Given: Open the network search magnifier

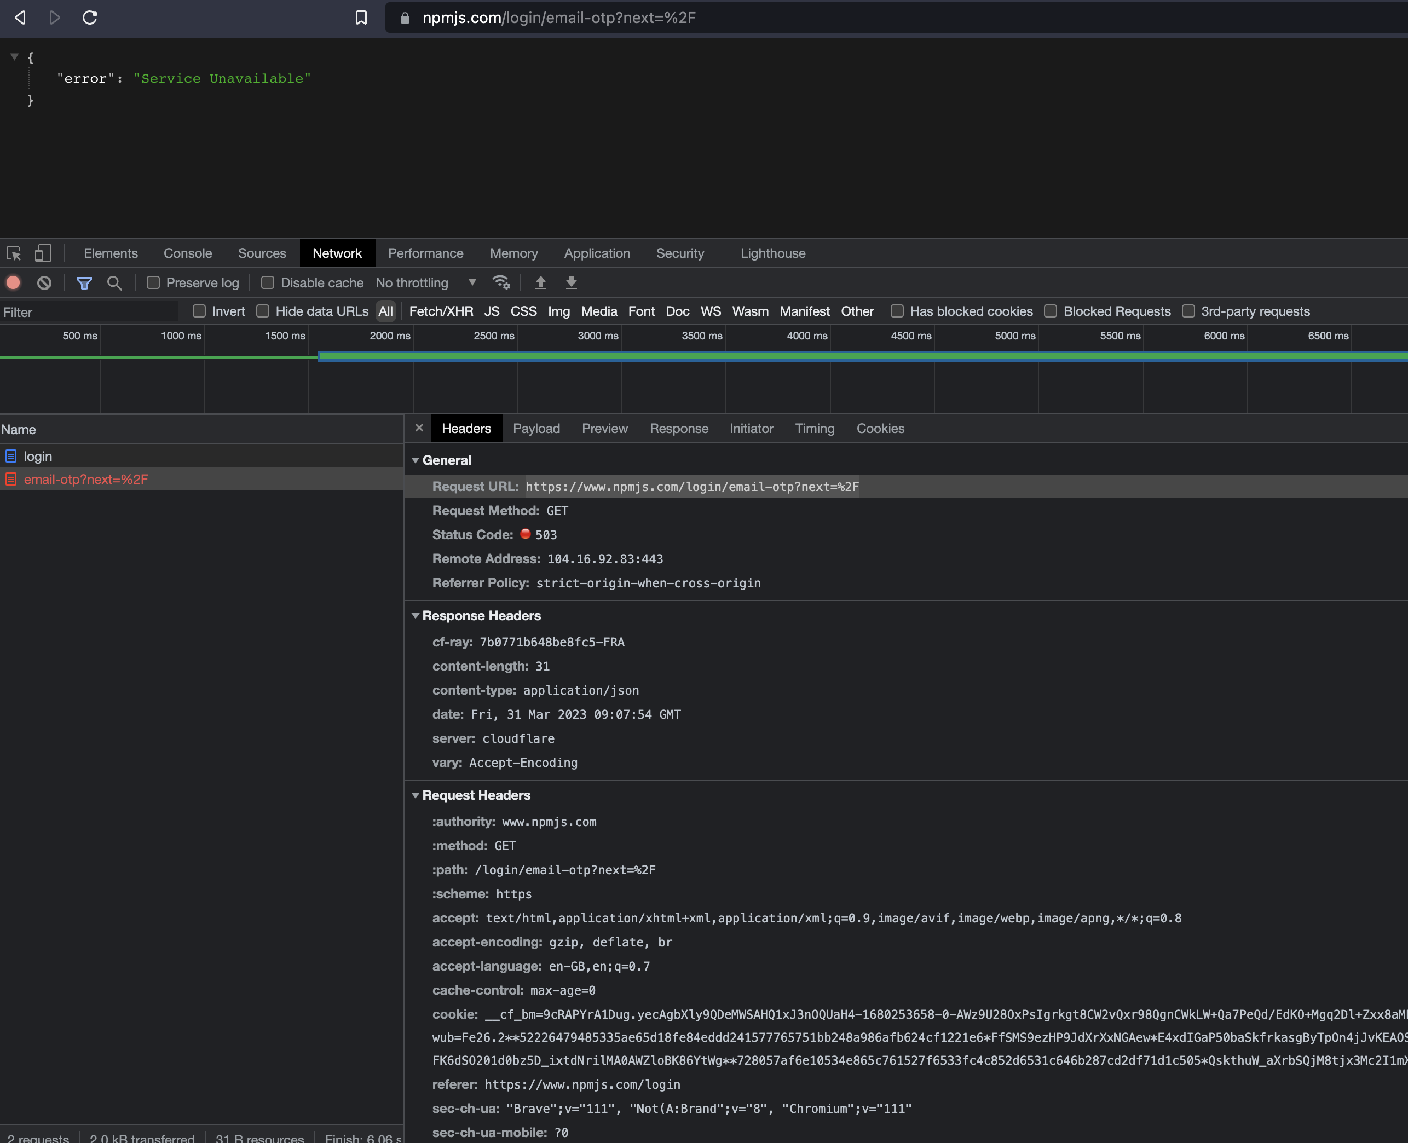Looking at the screenshot, I should click(114, 283).
